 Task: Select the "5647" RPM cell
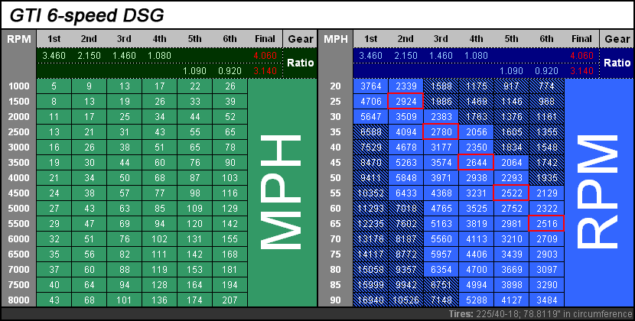coord(370,117)
